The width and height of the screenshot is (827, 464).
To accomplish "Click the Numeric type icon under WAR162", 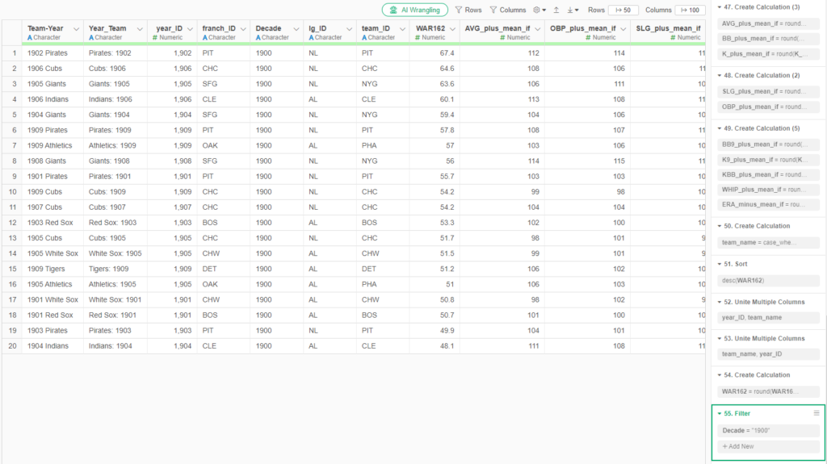I will [415, 38].
